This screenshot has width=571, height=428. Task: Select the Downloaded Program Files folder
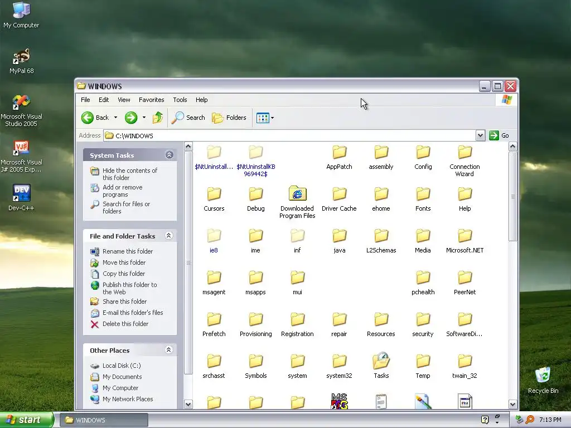297,202
